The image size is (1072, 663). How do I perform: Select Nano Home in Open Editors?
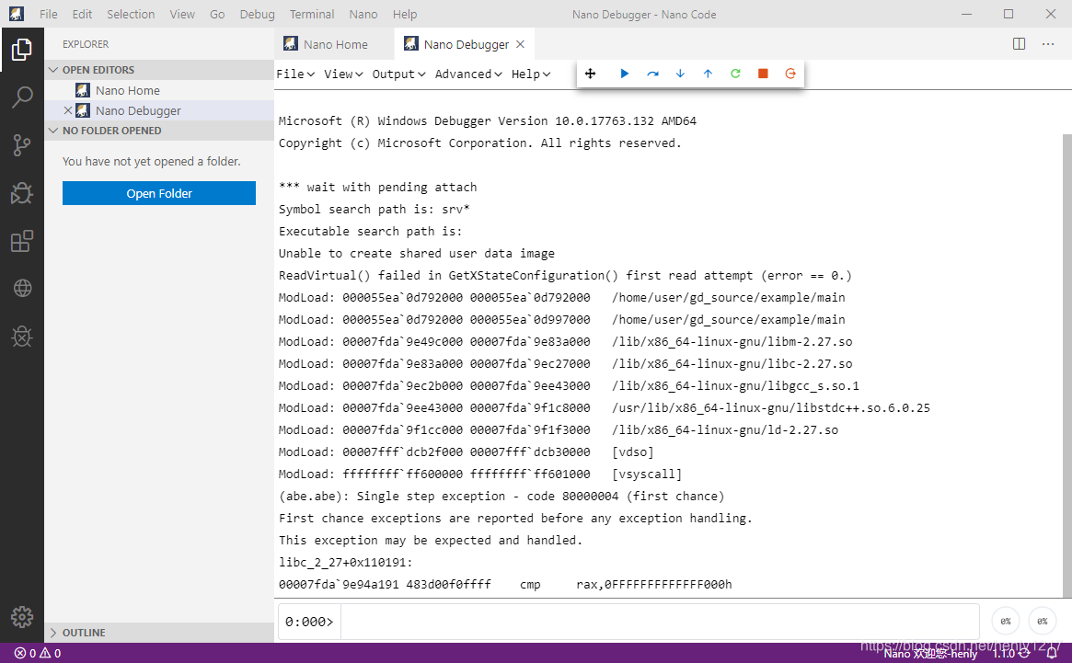pos(158,90)
